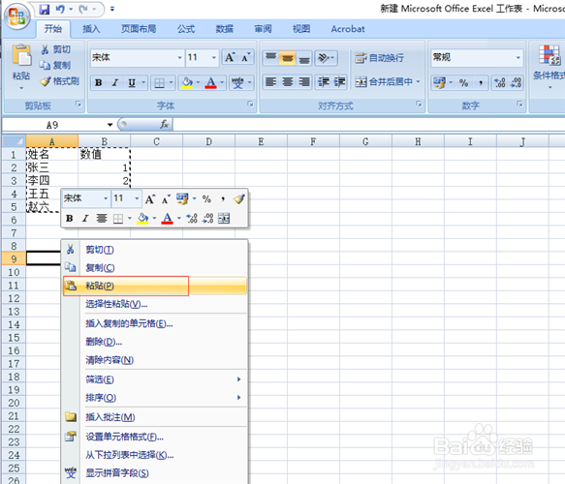This screenshot has height=484, width=565.
Task: Open the ribbon font name dropdown 宋体
Action: coord(179,57)
